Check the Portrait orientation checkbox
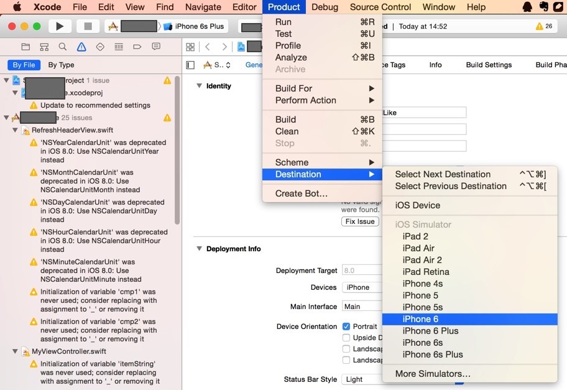This screenshot has width=567, height=390. (x=346, y=327)
